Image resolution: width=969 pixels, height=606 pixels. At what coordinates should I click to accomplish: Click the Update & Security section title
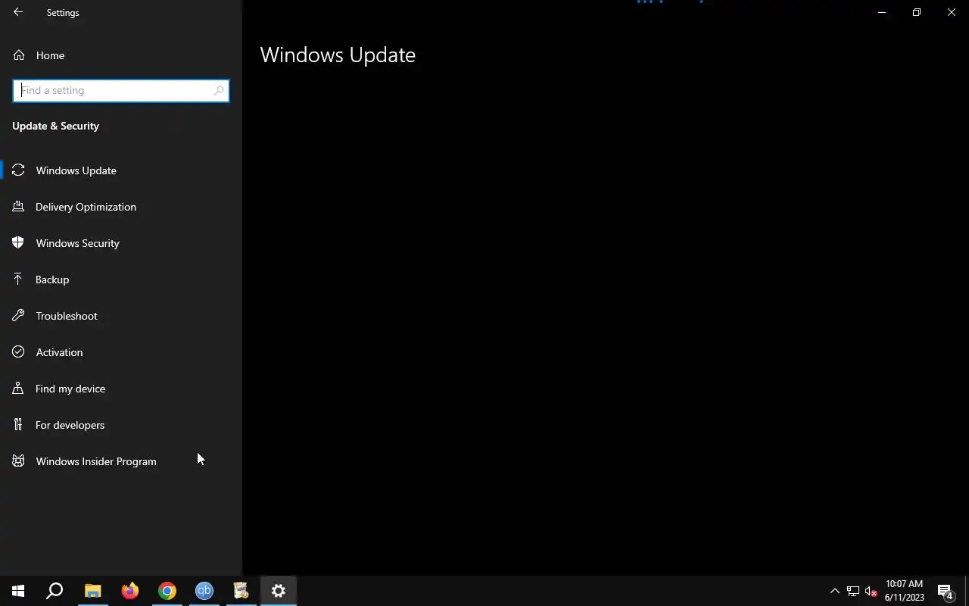tap(55, 126)
